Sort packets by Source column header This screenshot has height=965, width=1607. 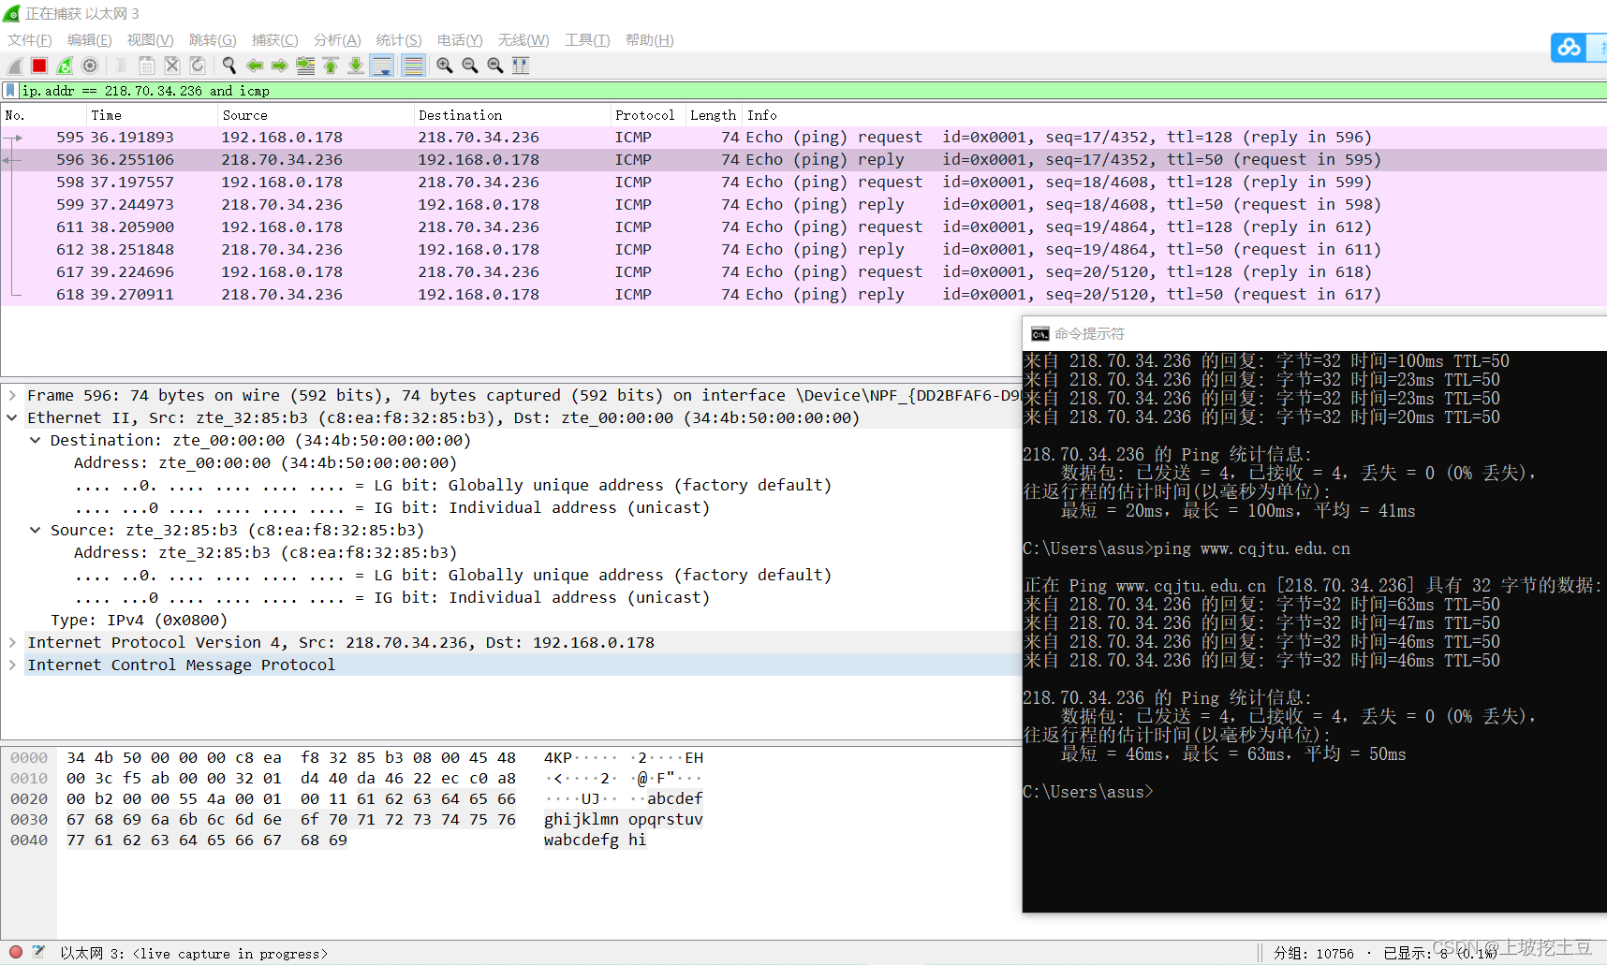[x=316, y=115]
